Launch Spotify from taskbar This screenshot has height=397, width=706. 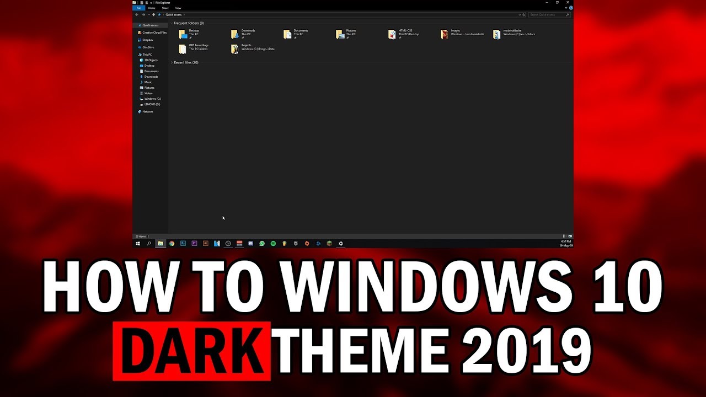pos(273,243)
